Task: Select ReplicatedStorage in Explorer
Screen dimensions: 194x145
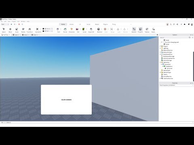Action: pos(169,56)
